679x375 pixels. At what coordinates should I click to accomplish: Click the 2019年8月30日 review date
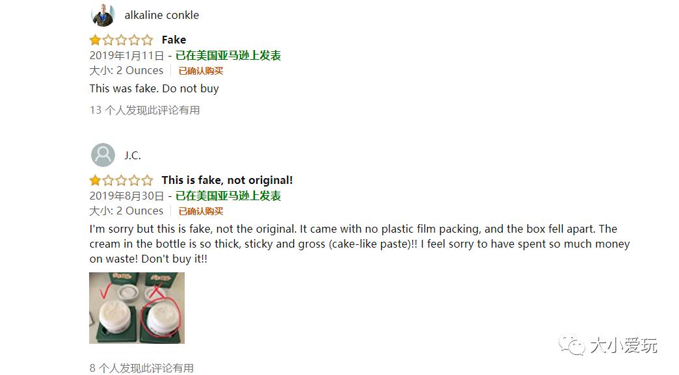(127, 196)
